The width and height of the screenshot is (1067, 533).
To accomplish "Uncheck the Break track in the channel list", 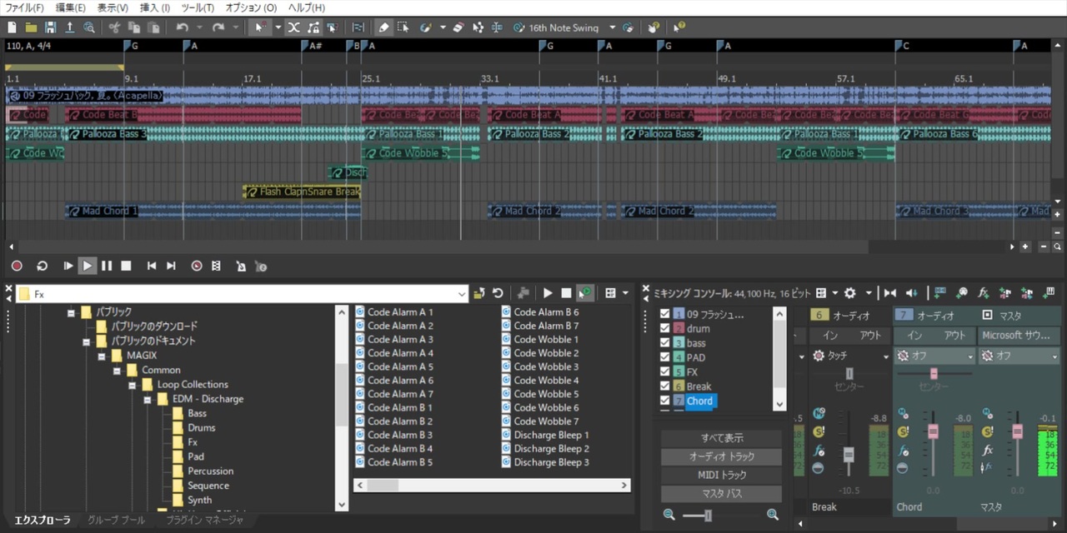I will point(664,386).
